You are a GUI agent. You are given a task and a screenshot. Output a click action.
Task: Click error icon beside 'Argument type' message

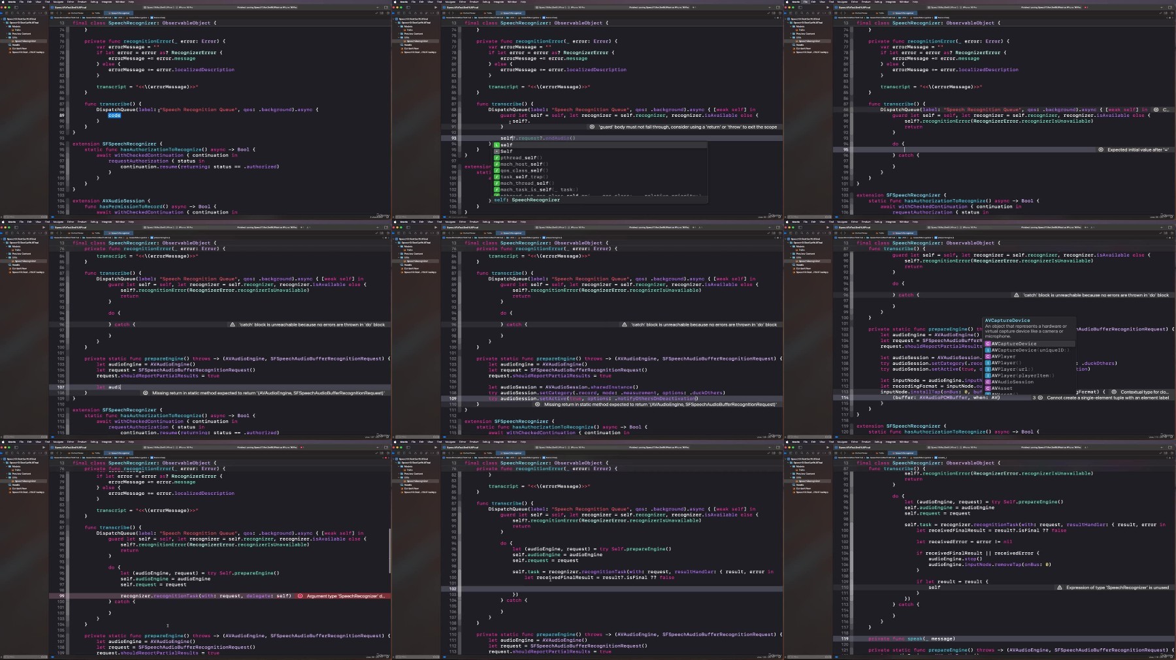(x=300, y=596)
